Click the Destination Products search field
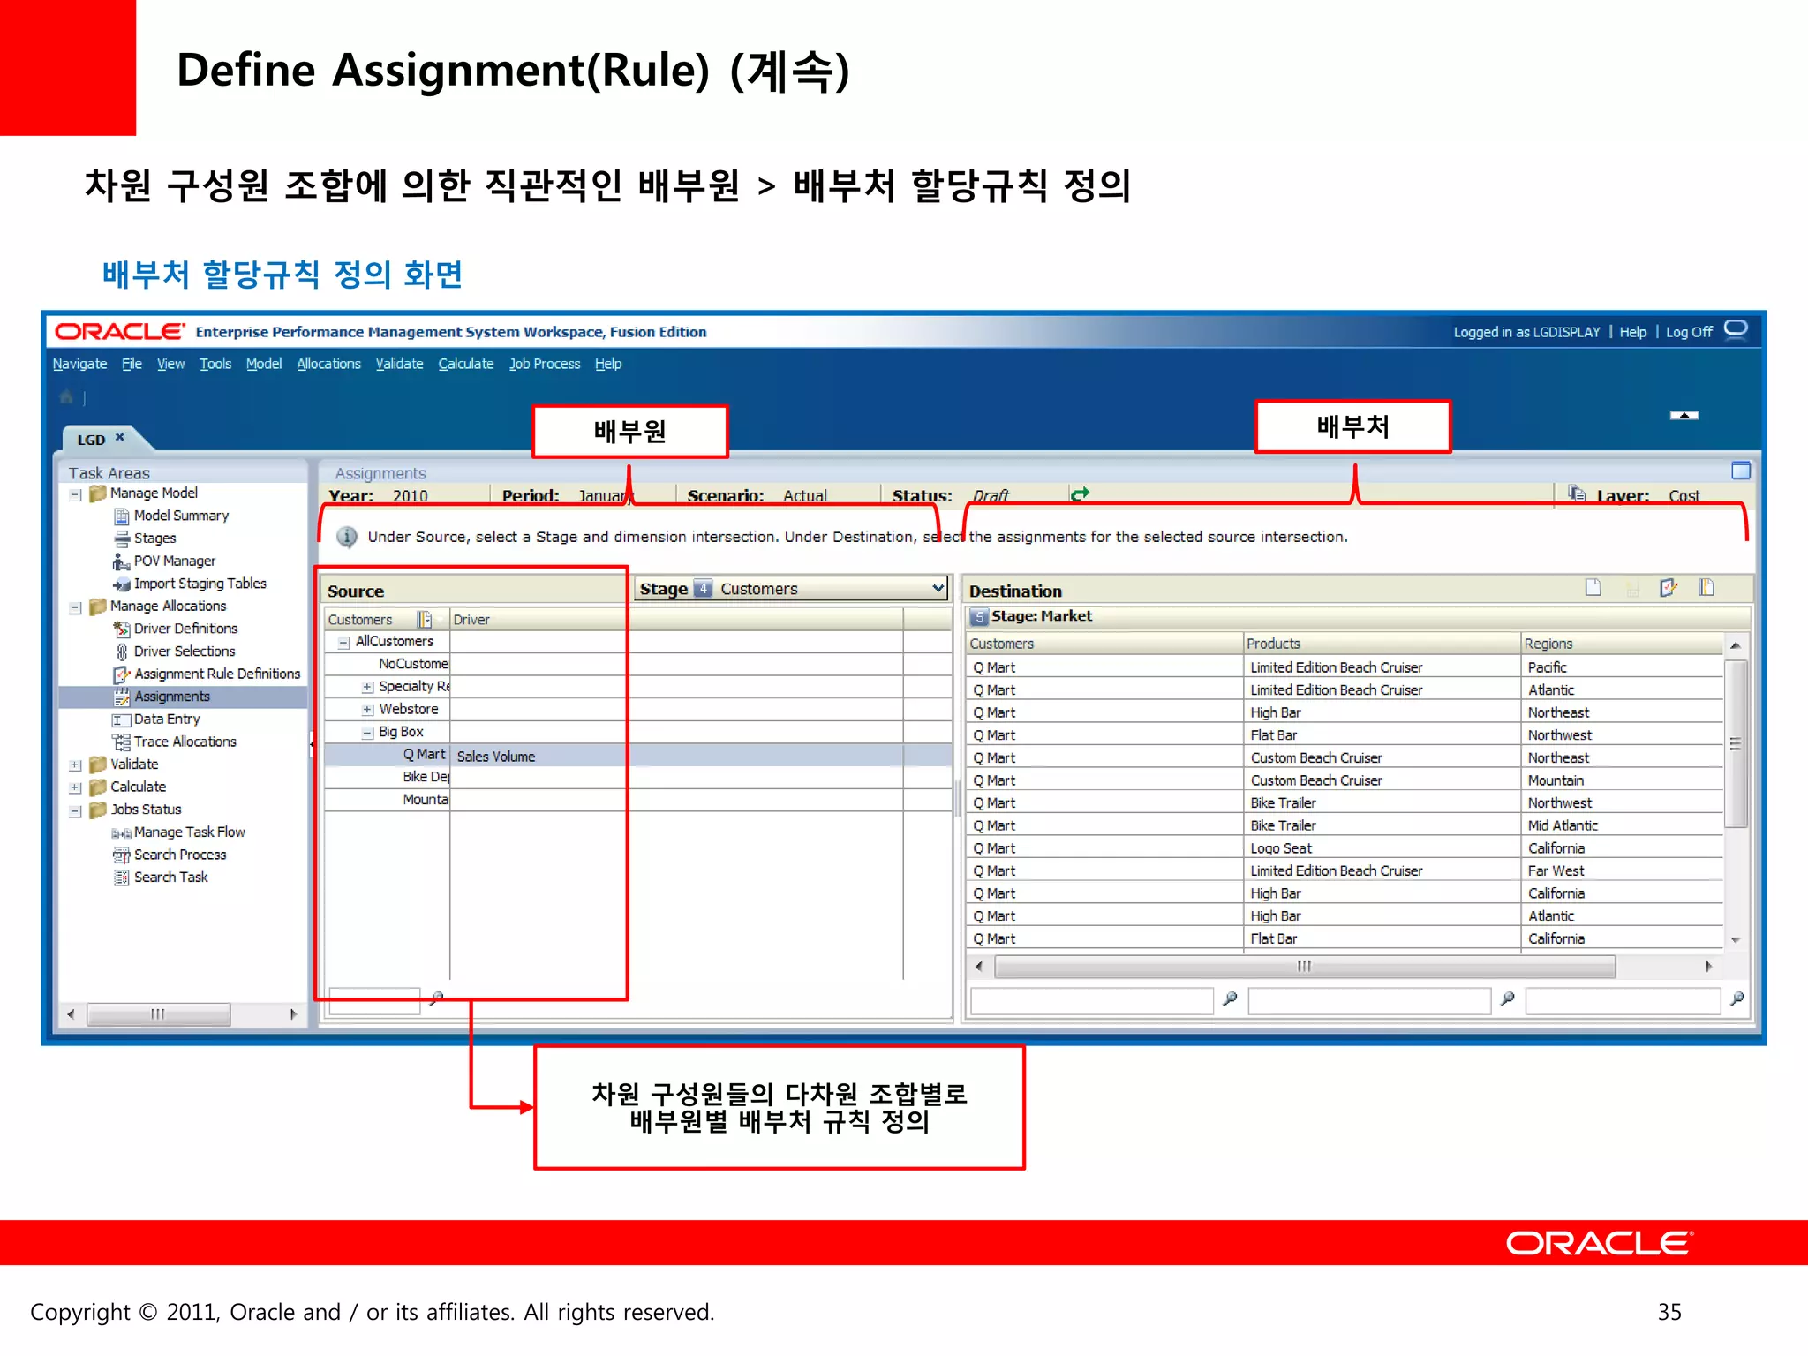This screenshot has width=1808, height=1356. [x=1369, y=1001]
